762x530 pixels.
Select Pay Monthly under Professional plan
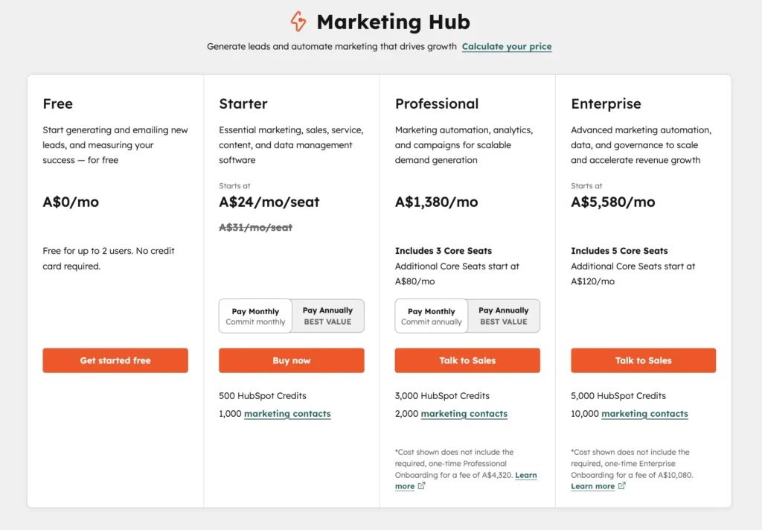pyautogui.click(x=431, y=316)
